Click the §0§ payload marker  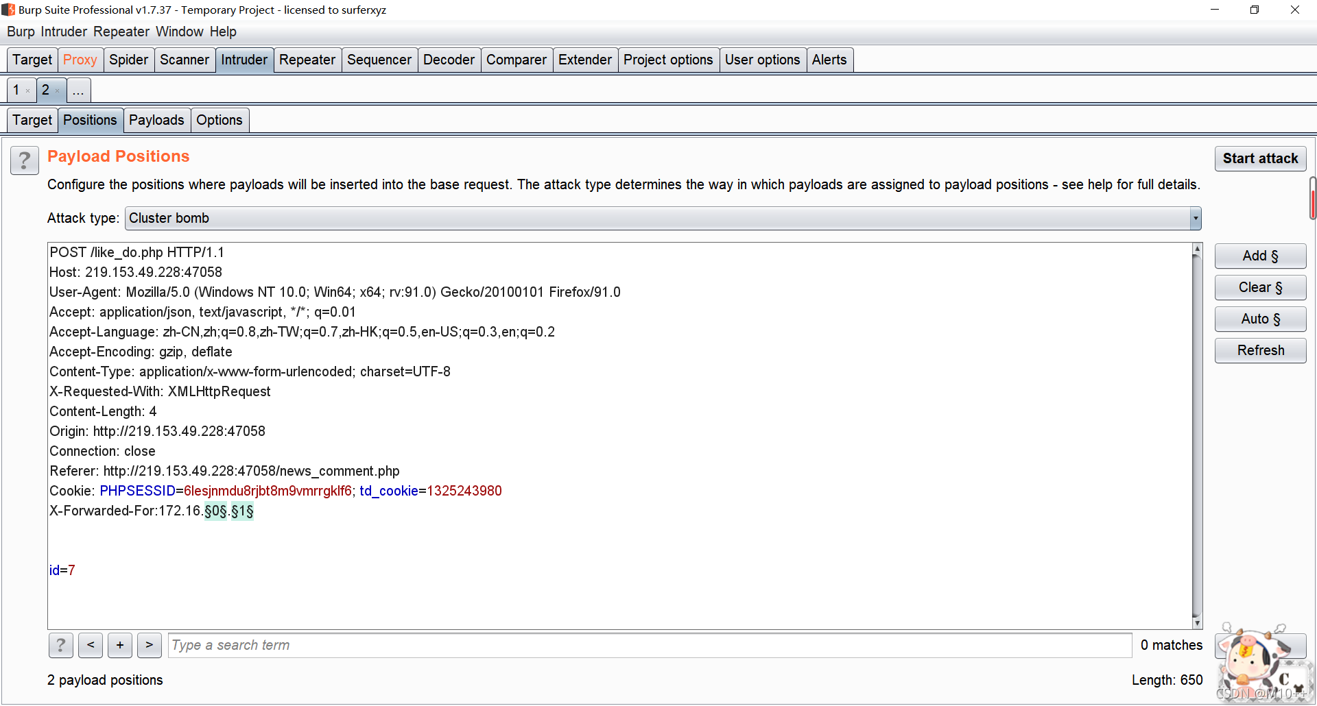[215, 511]
